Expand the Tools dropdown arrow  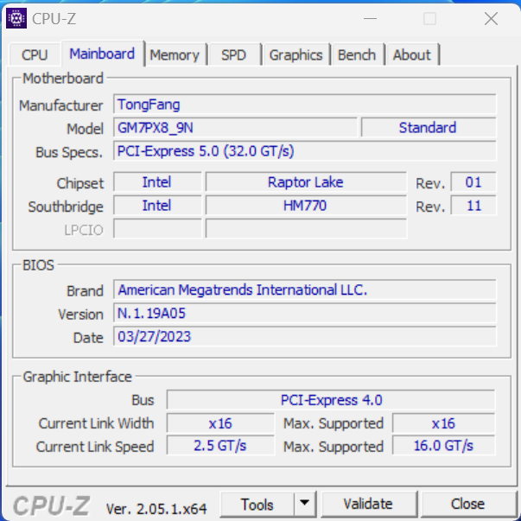(x=305, y=505)
